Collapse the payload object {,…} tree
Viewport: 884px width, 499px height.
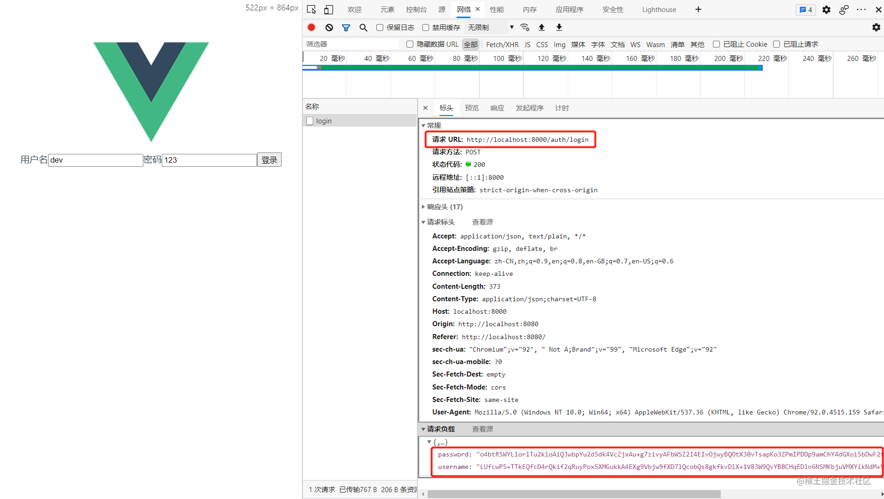point(429,442)
